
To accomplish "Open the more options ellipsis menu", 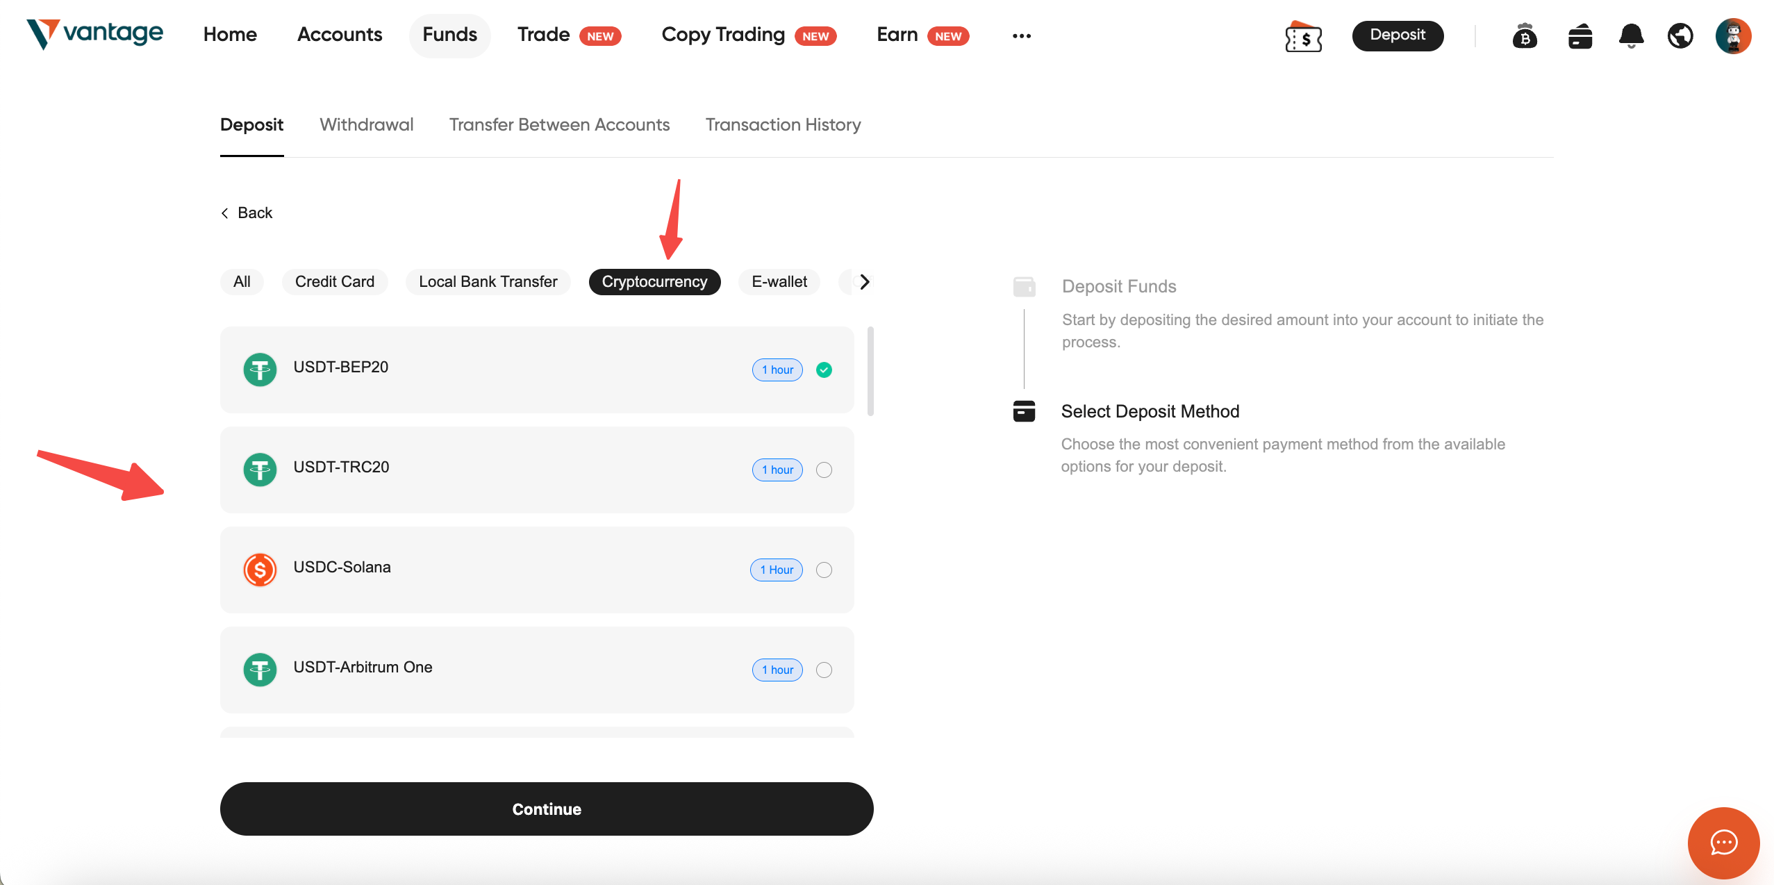I will 1021,35.
